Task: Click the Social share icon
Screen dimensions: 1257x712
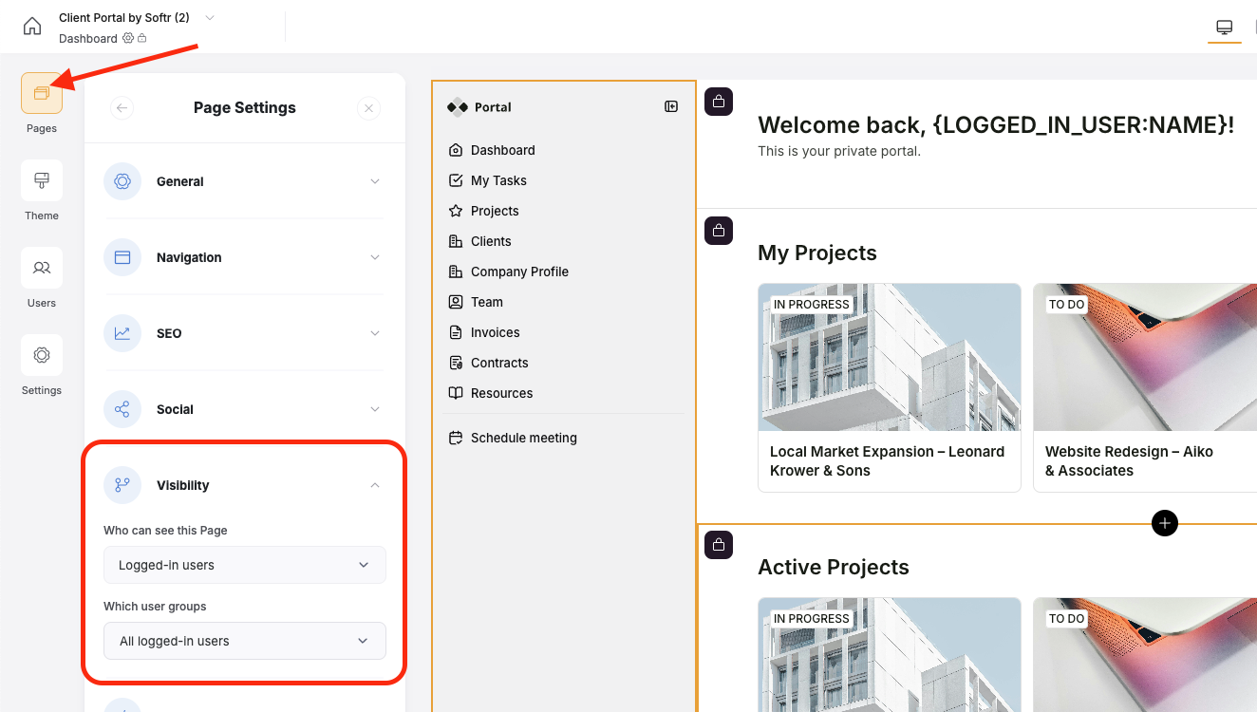Action: click(122, 409)
